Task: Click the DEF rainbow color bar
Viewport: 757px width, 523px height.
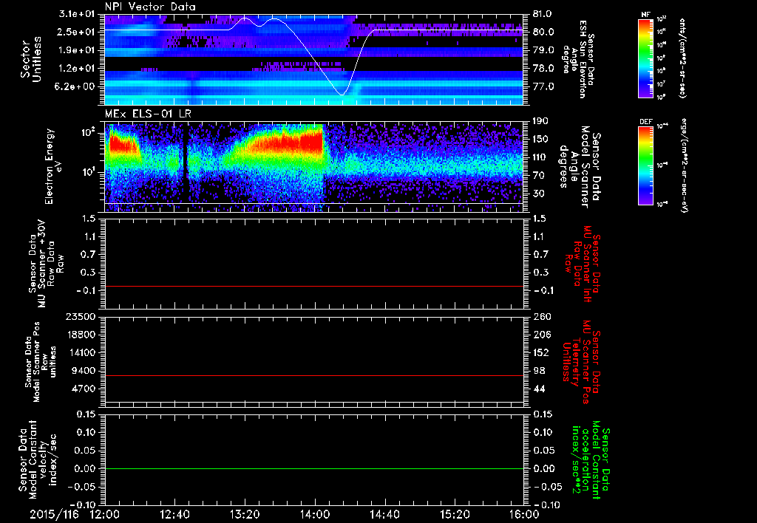Action: click(x=645, y=165)
